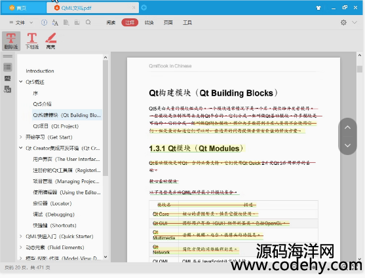Select the highlight annotation tool

(x=50, y=41)
